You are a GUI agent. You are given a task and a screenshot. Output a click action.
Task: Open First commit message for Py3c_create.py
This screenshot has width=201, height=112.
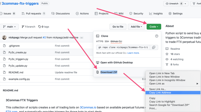62,53
